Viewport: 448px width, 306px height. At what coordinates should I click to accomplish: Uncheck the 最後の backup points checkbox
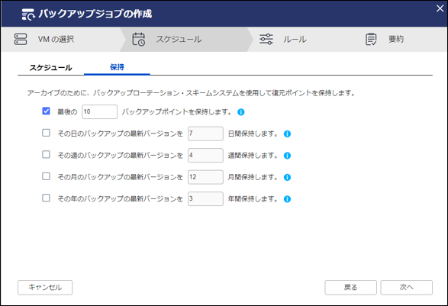[46, 111]
